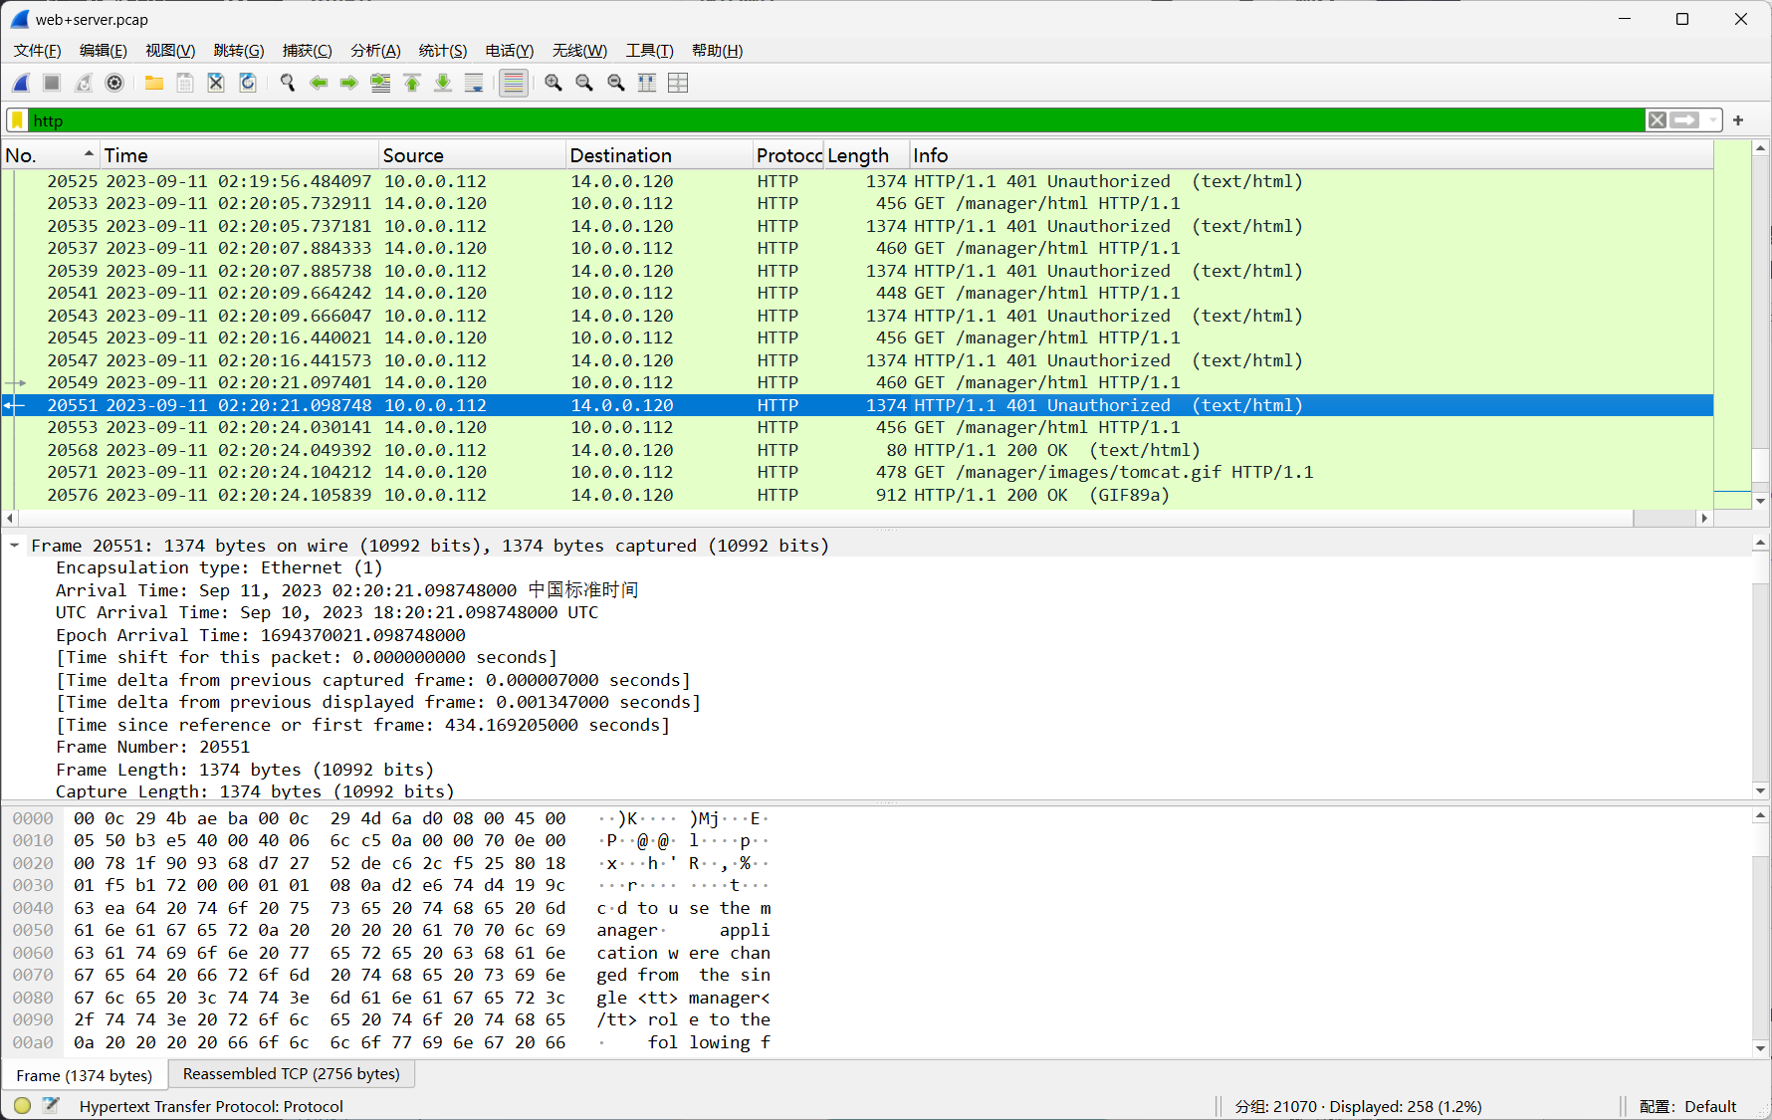Save this capture file icon

click(185, 83)
